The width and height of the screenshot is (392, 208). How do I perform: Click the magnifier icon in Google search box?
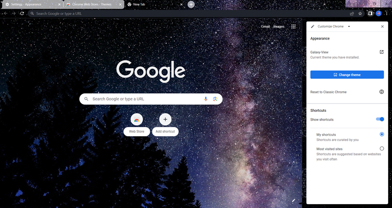pos(86,99)
